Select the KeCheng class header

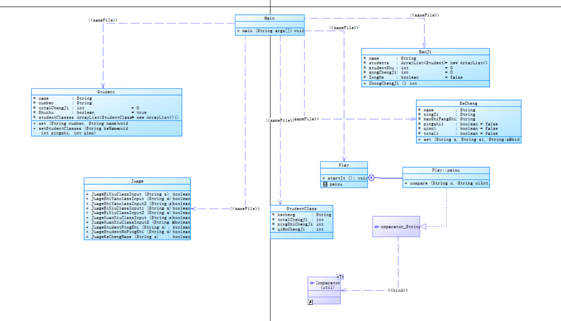pyautogui.click(x=468, y=104)
